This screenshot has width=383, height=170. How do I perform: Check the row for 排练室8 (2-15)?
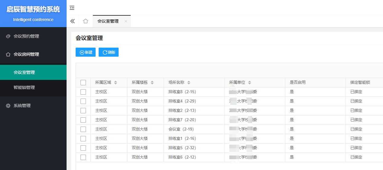pyautogui.click(x=83, y=92)
